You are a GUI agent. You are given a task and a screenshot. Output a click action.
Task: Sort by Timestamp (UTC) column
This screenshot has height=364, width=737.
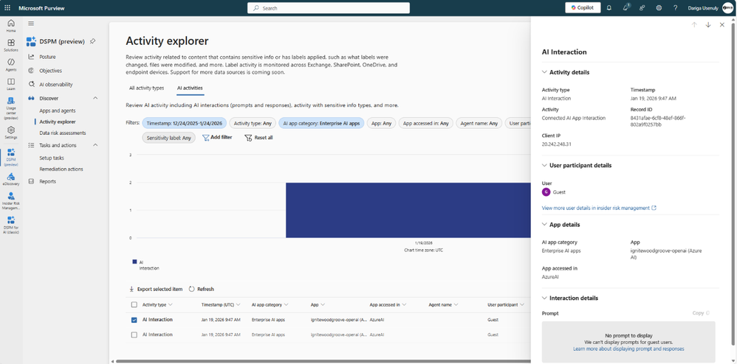[x=221, y=304]
